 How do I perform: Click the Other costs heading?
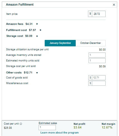pyautogui.click(x=14, y=73)
